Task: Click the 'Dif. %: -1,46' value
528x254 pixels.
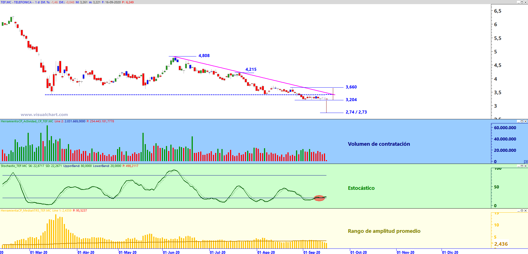Action: coord(49,2)
